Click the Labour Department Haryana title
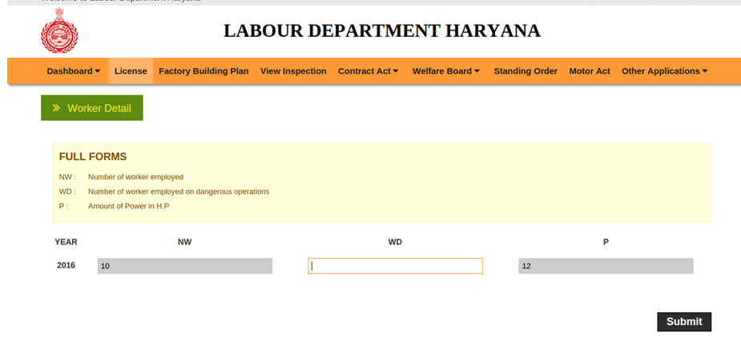Screen dimensions: 741x354 tap(381, 31)
